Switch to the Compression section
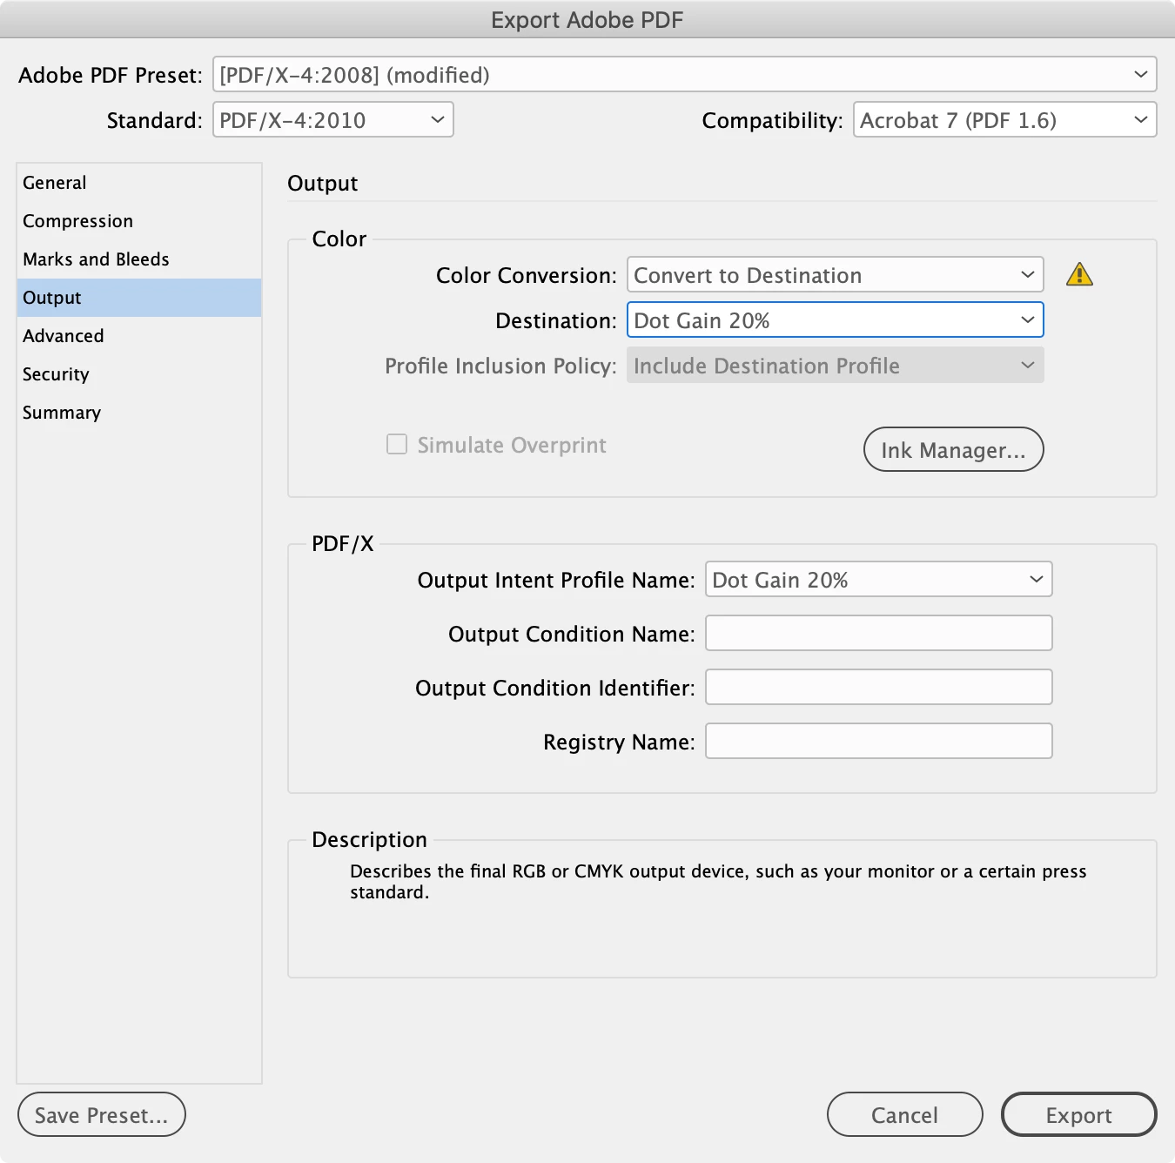 click(x=139, y=221)
